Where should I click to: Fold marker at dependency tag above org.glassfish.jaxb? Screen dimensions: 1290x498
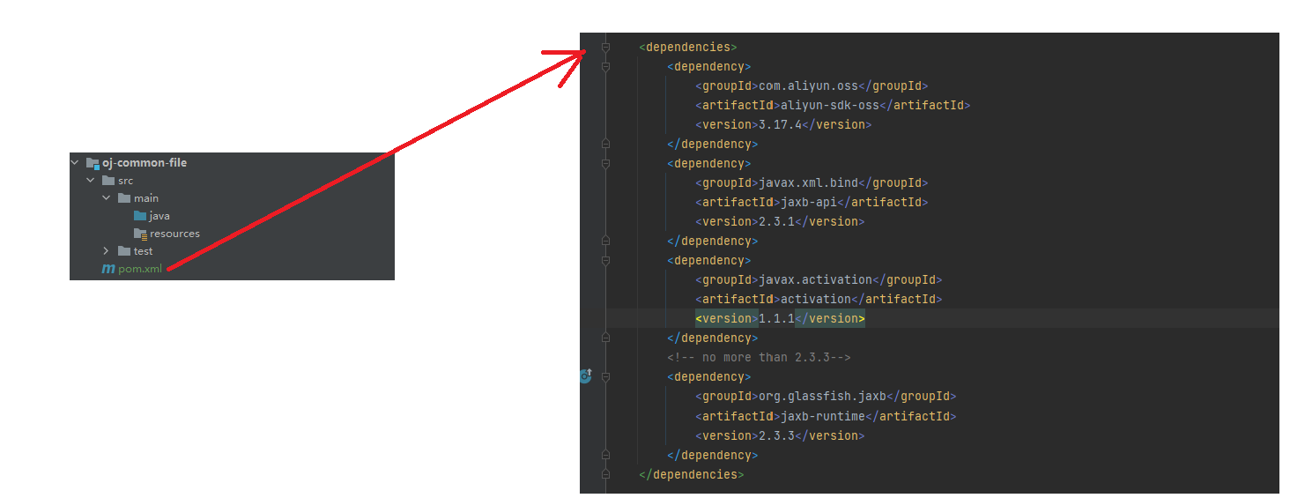click(x=605, y=376)
